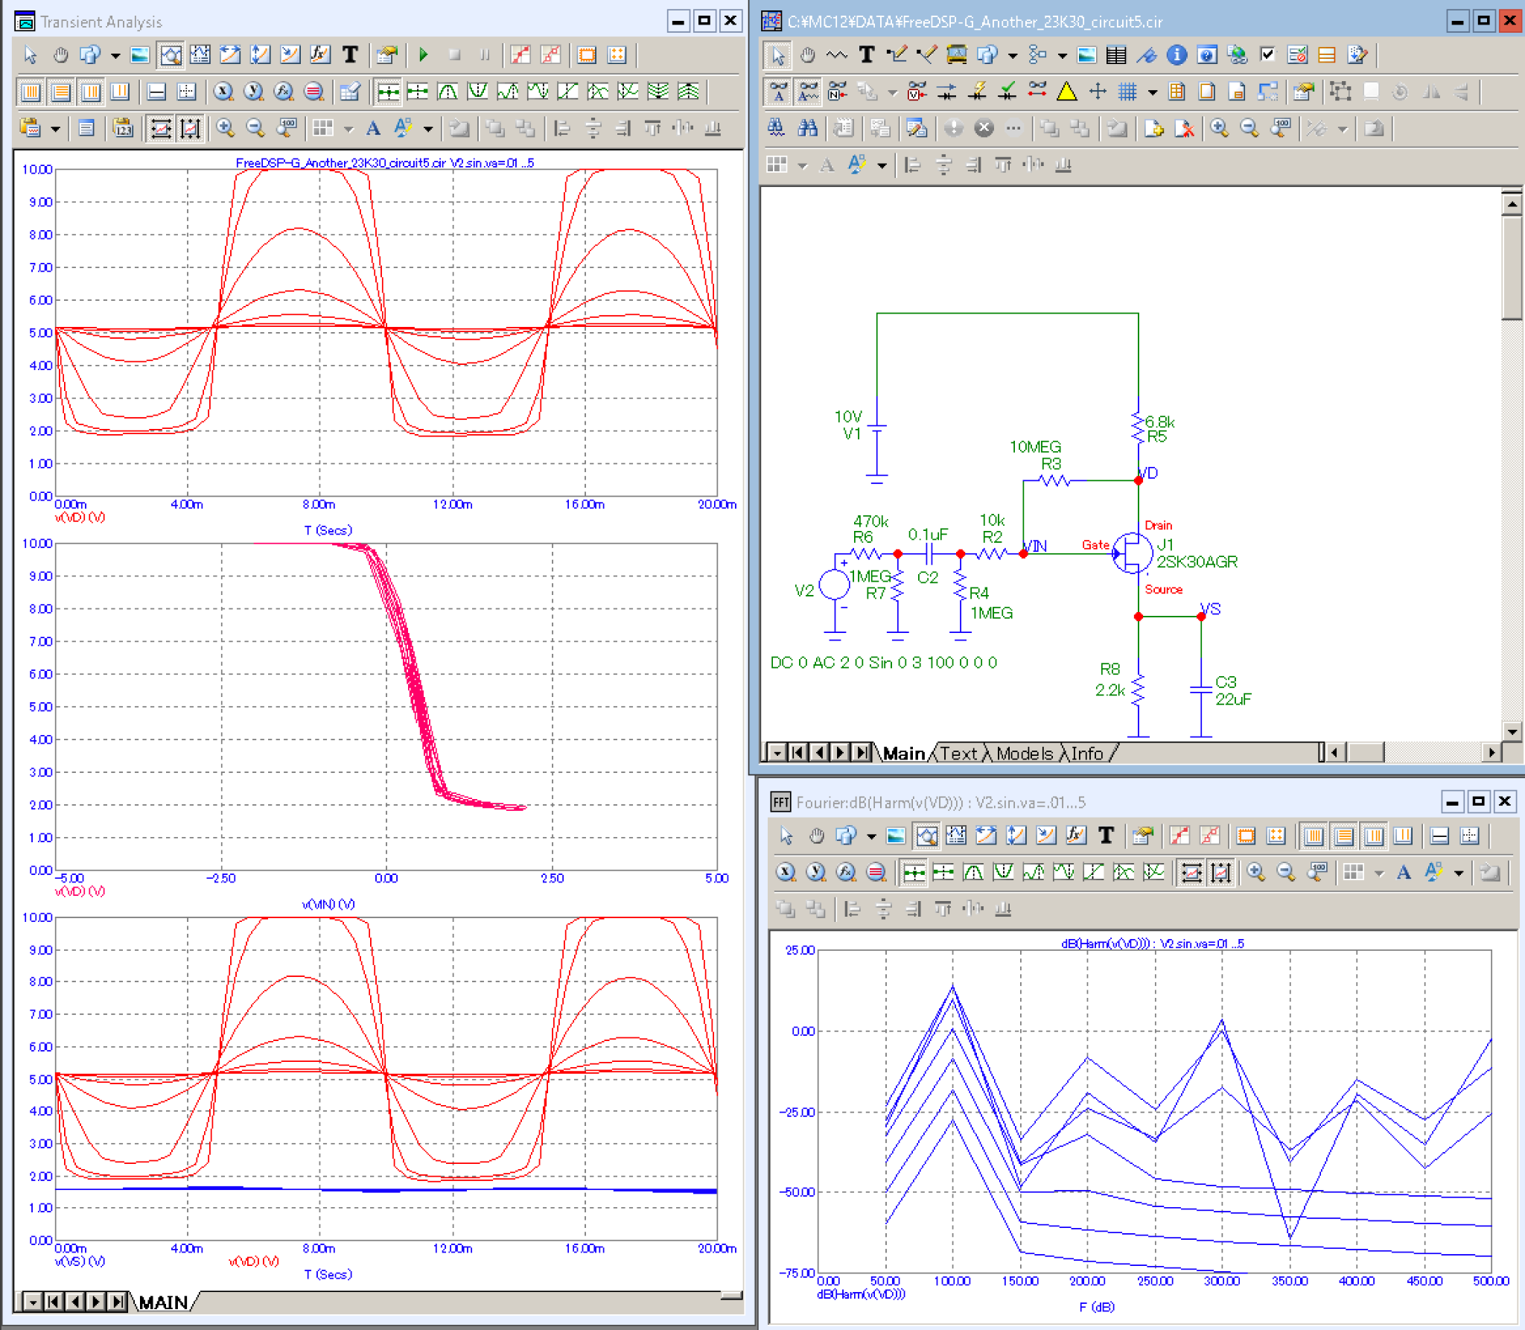Screen dimensions: 1525x1330
Task: Click the 6.8k resistor R5 in schematic
Action: pos(1138,428)
